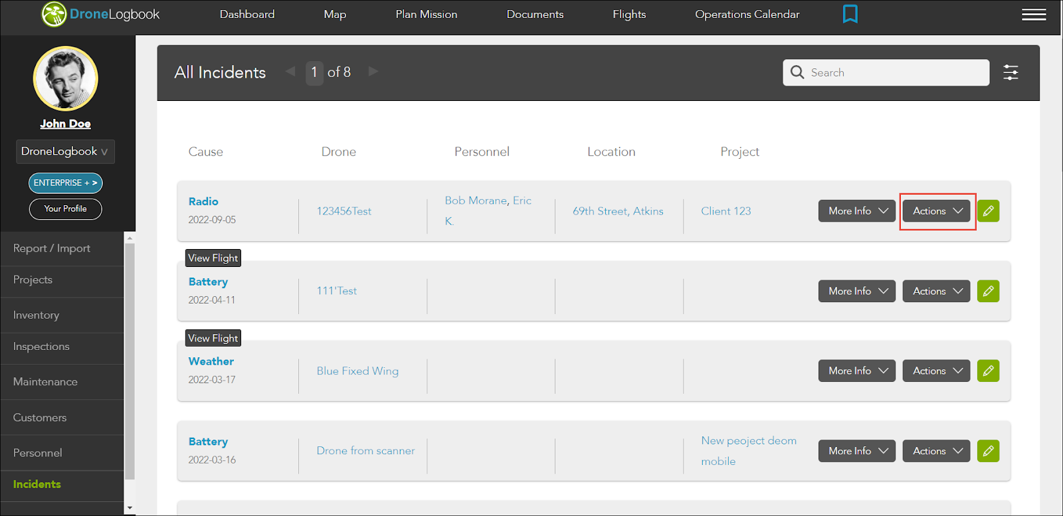Click the page number 1 box
Image resolution: width=1063 pixels, height=516 pixels.
click(x=314, y=72)
